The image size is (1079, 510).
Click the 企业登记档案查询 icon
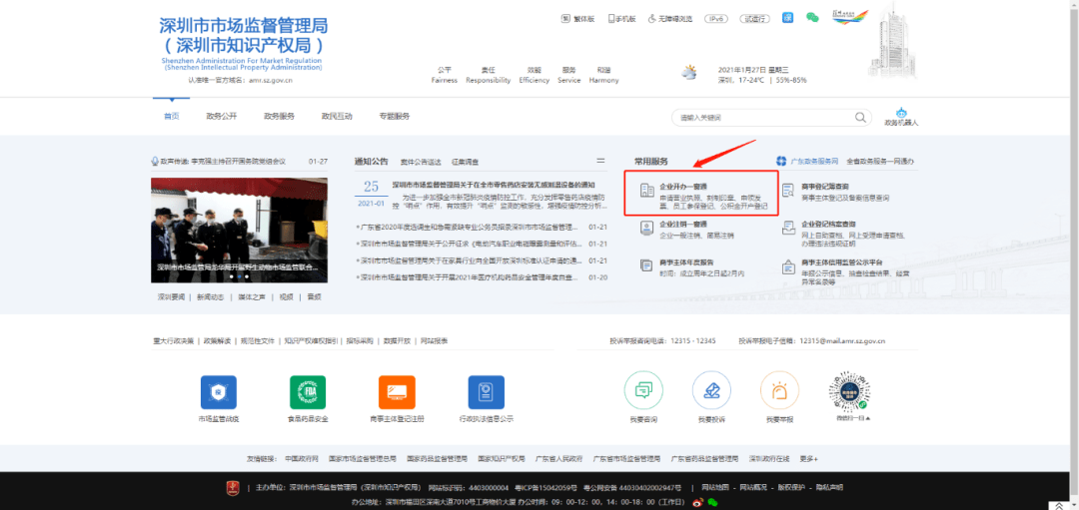click(788, 228)
